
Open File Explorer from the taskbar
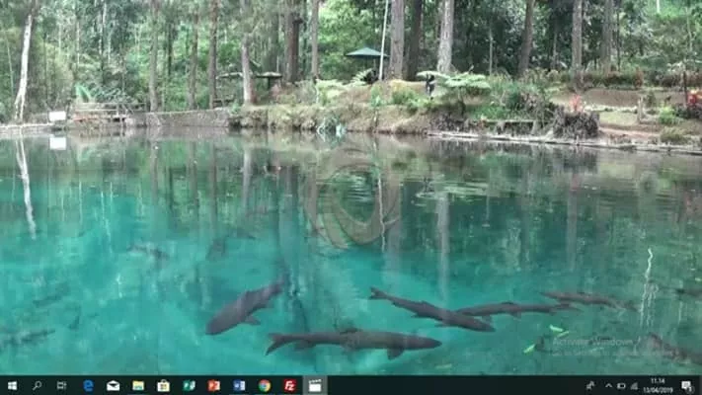138,385
